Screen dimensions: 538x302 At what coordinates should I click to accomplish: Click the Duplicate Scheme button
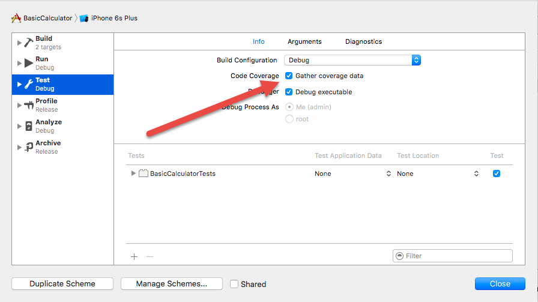62,284
